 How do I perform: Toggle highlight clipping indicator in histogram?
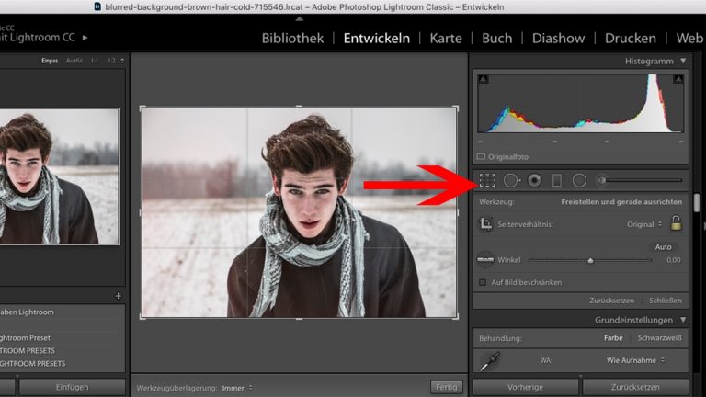click(678, 79)
